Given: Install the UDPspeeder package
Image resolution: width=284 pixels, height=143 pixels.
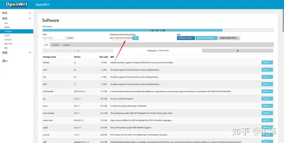Looking at the screenshot, I should [267, 91].
